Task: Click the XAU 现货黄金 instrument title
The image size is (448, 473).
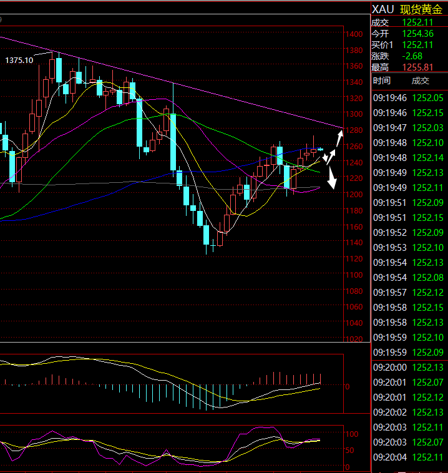Action: point(407,9)
